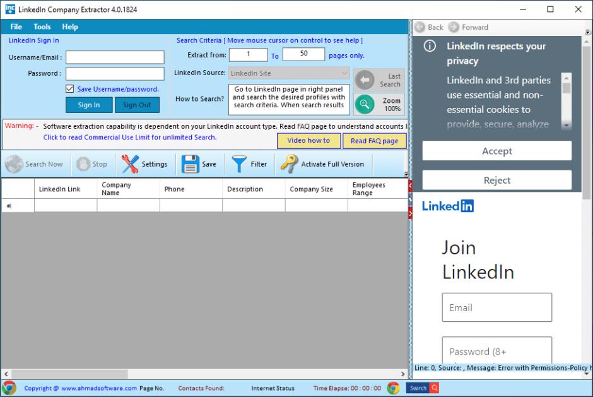Open the File menu
The height and width of the screenshot is (397, 593).
(x=16, y=27)
